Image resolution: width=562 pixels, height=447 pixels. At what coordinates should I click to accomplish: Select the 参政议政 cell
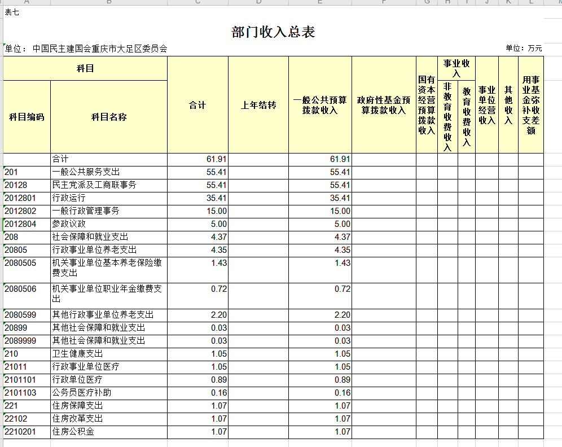pos(109,225)
